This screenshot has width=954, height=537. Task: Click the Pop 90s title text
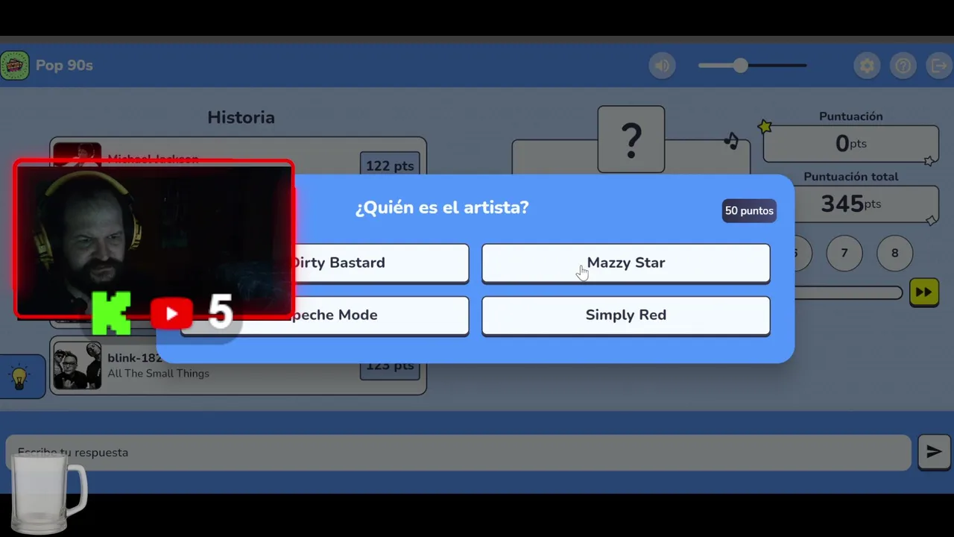pos(64,66)
